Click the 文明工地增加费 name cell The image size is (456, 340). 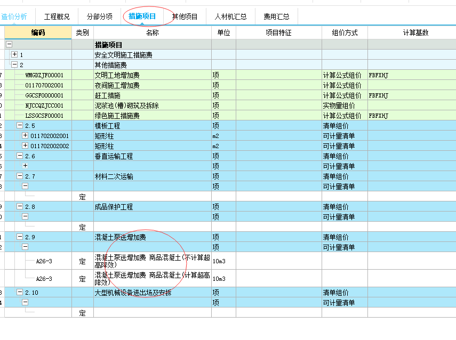153,75
